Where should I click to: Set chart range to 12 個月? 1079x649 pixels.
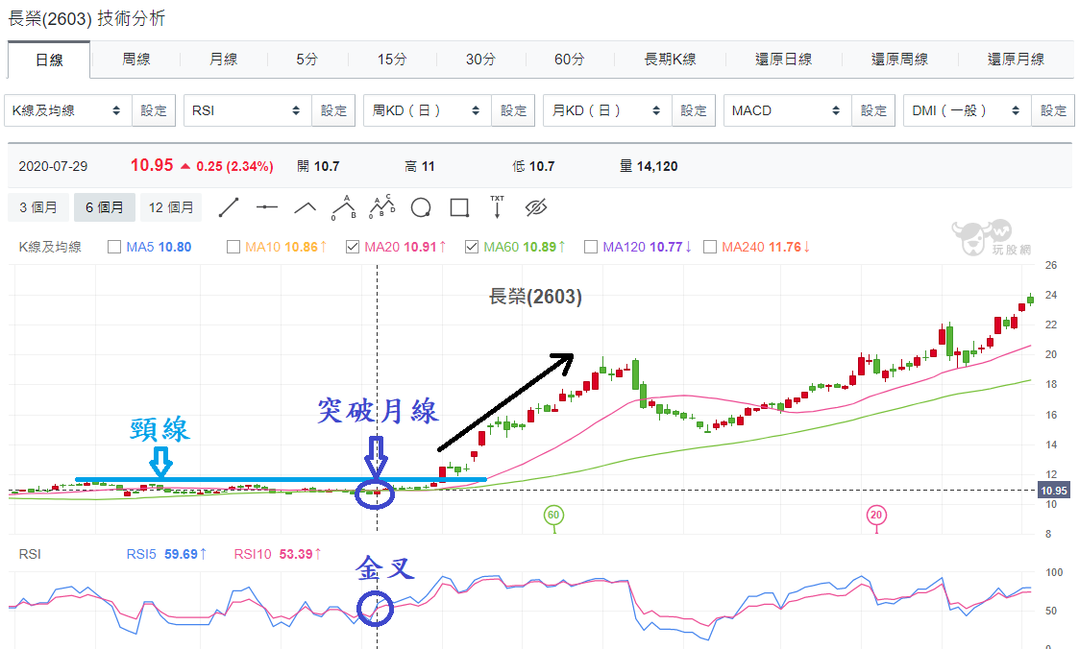171,207
